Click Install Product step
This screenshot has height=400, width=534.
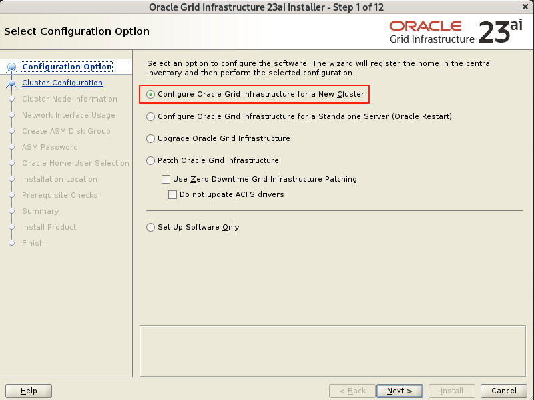[x=49, y=227]
